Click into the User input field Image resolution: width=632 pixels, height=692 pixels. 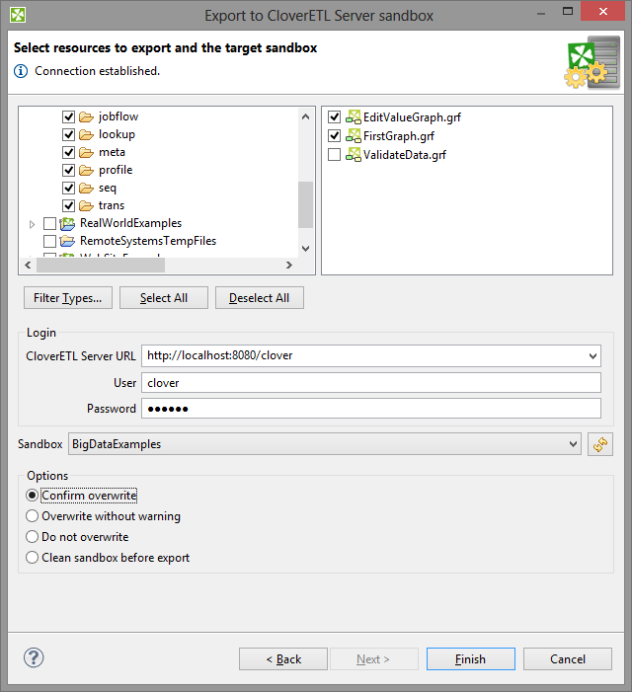tap(371, 383)
